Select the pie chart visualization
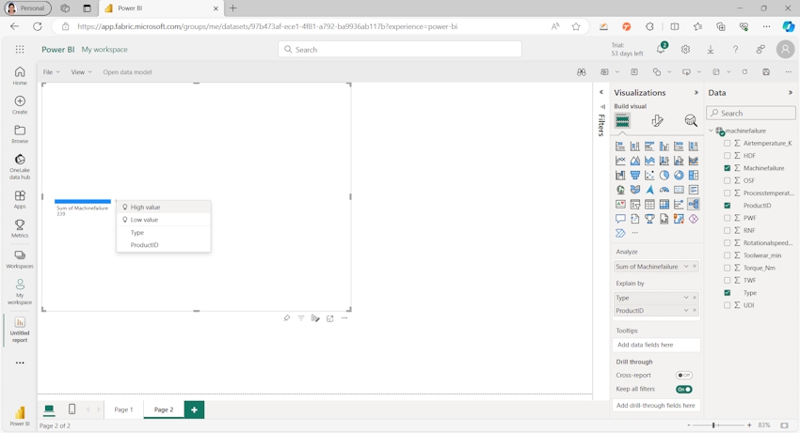The height and width of the screenshot is (433, 800). tap(664, 176)
